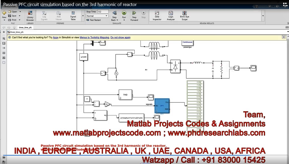
Task: Click the Step Forward button
Action: coord(134,16)
